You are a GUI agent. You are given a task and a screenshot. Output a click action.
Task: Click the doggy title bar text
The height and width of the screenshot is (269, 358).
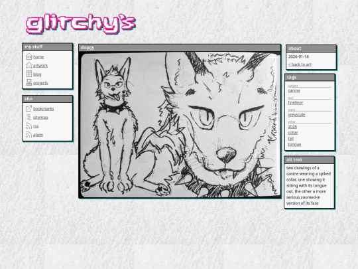(88, 48)
